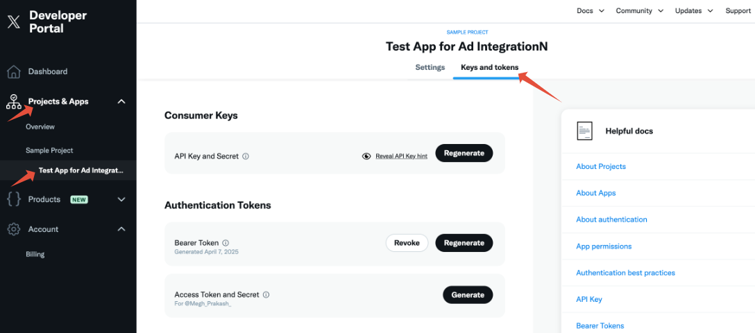
Task: Switch to the Settings tab
Action: [x=430, y=67]
